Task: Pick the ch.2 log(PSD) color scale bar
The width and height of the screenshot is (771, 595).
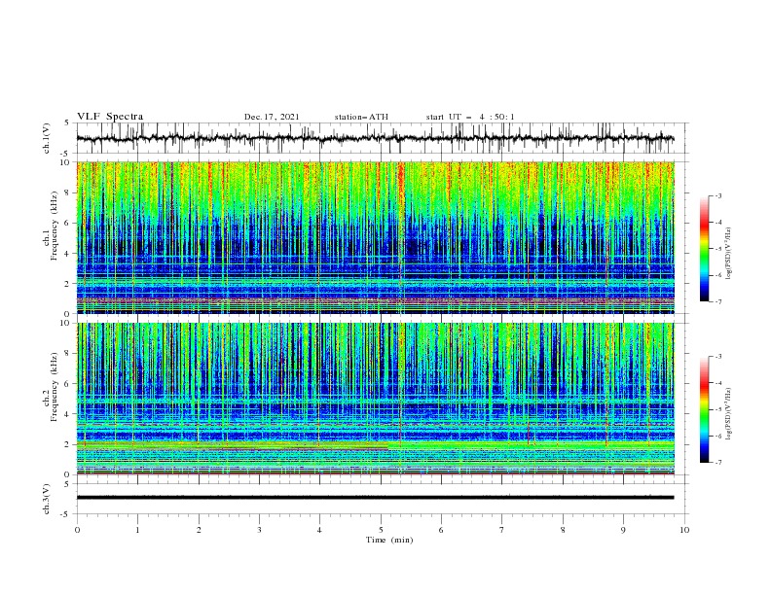Action: click(x=705, y=409)
